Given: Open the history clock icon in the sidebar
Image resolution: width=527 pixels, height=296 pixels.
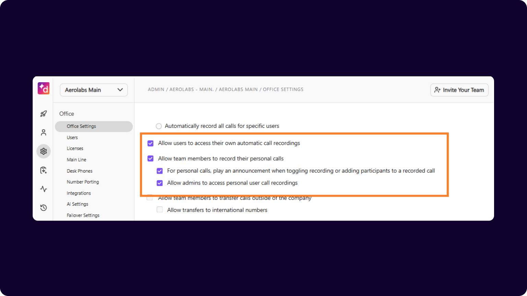Looking at the screenshot, I should (x=44, y=208).
